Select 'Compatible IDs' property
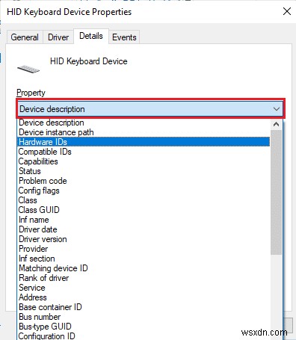This screenshot has height=340, width=296. (x=144, y=152)
